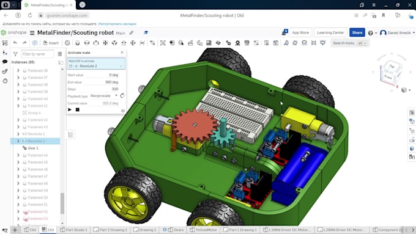Image resolution: width=416 pixels, height=234 pixels.
Task: Open the filter icon above instances
Action: 15,54
